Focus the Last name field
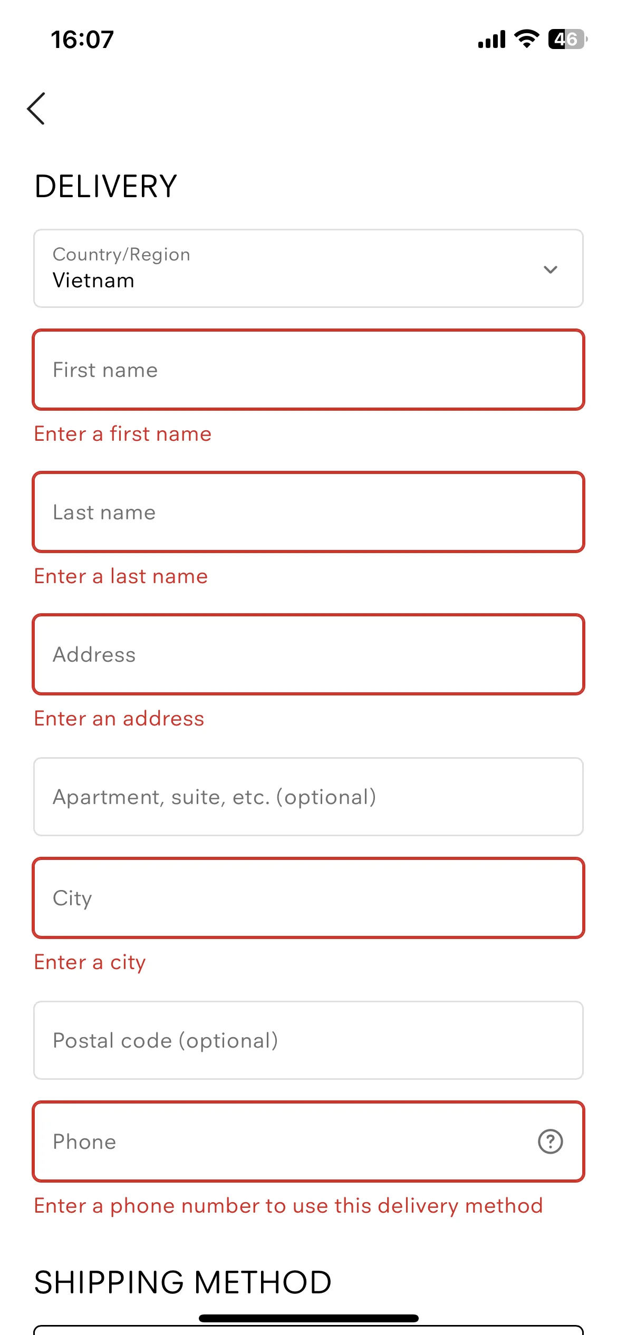Screen dimensions: 617x1335 click(308, 512)
